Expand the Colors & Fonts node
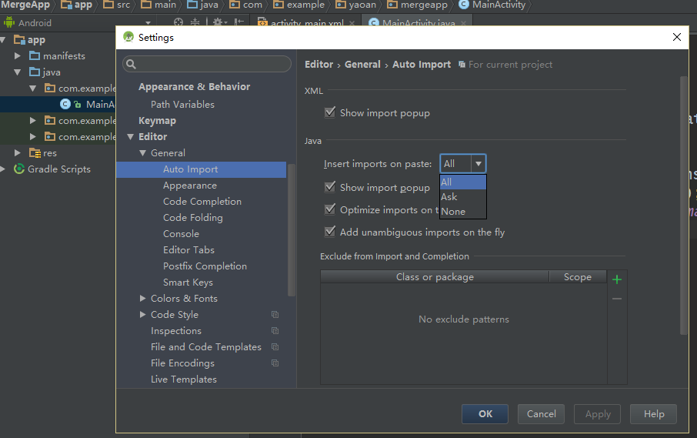Viewport: 697px width, 438px height. click(x=142, y=299)
